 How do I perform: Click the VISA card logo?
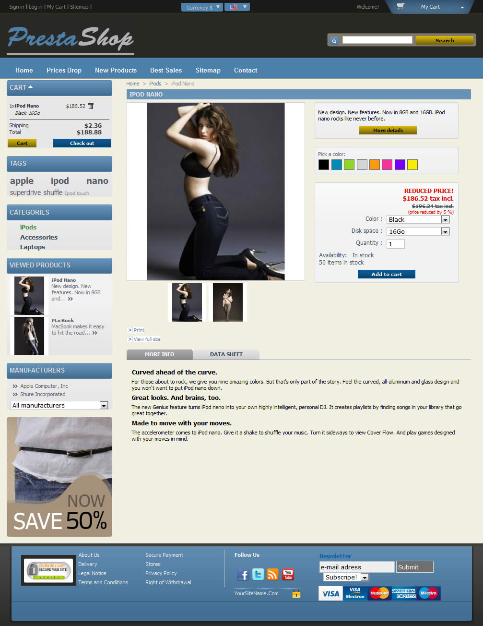point(330,593)
